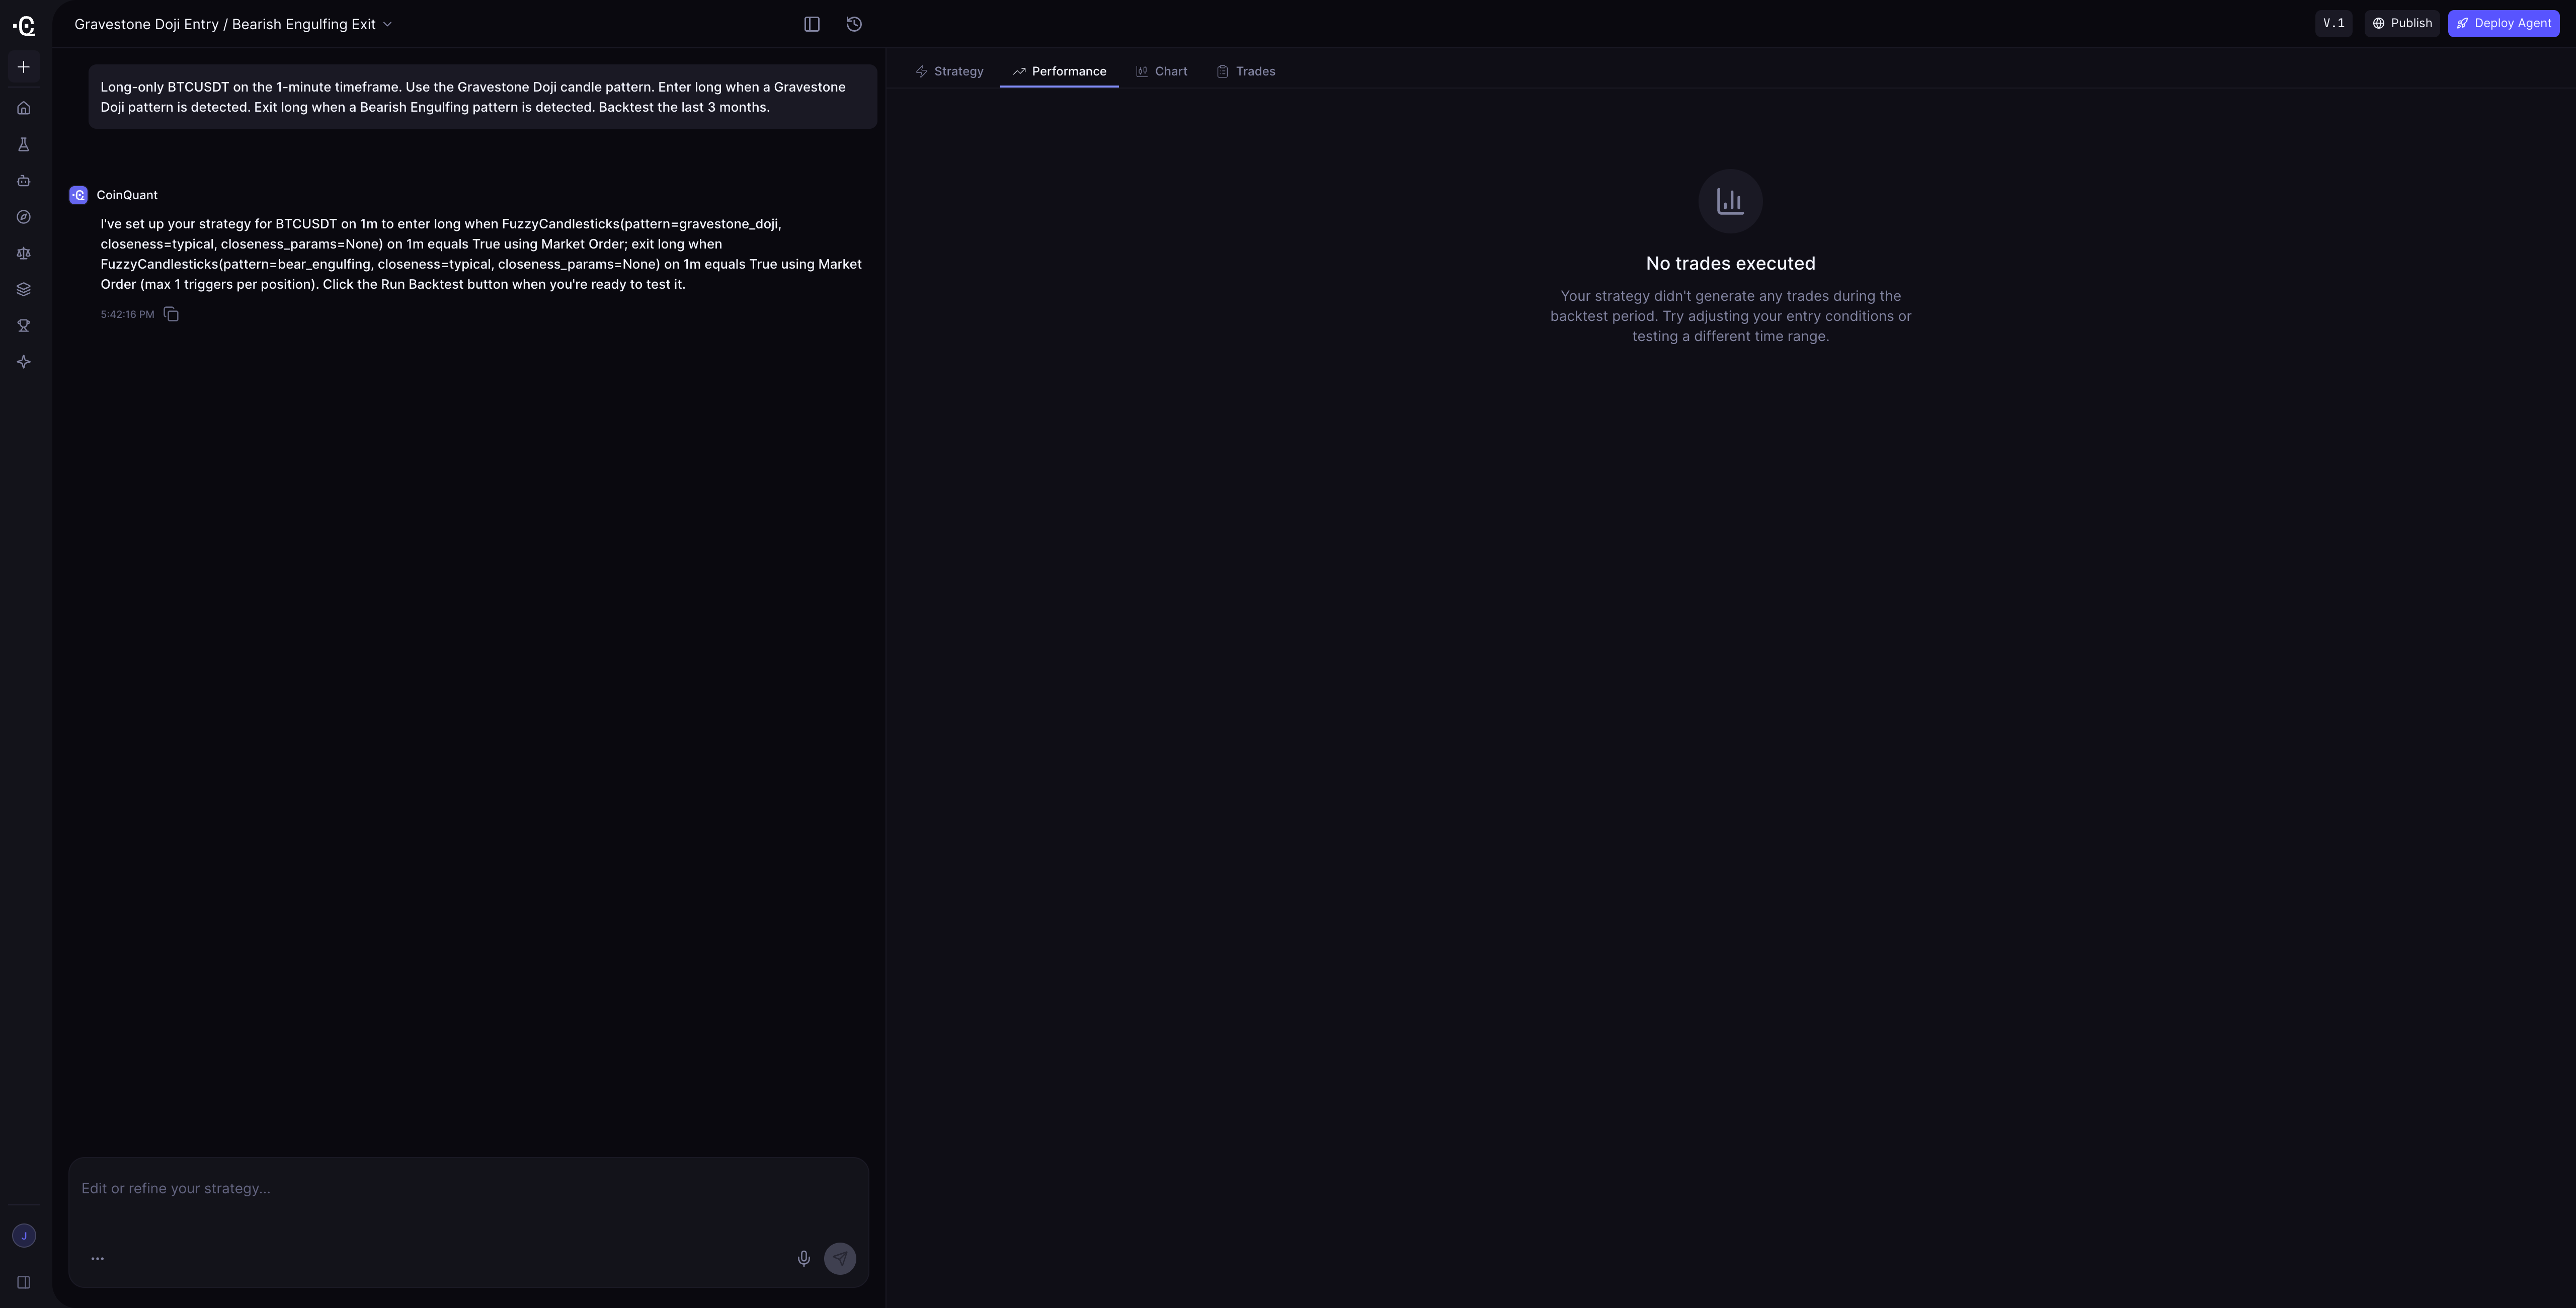Click the V.1 version badge
Image resolution: width=2576 pixels, height=1308 pixels.
(2333, 23)
